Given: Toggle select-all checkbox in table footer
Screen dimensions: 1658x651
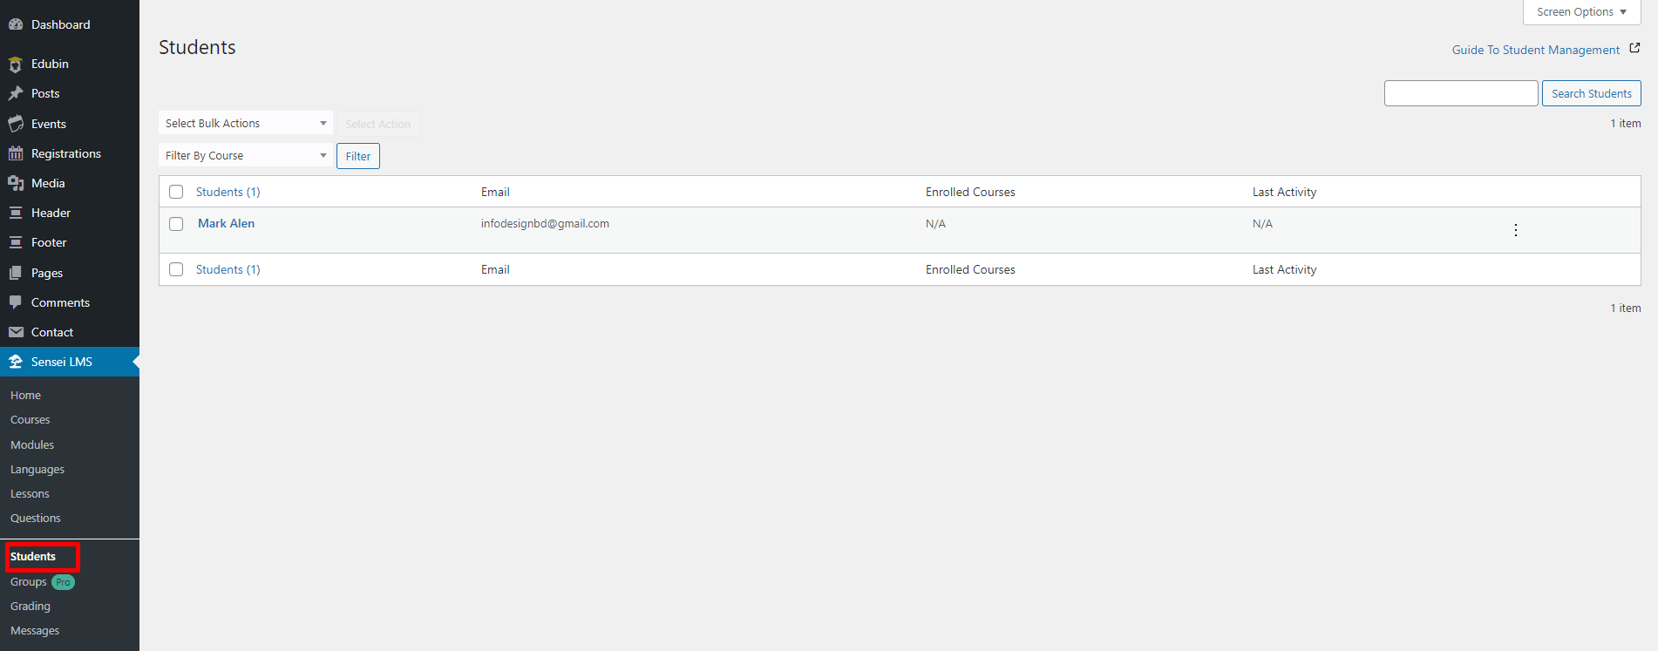Looking at the screenshot, I should point(176,269).
